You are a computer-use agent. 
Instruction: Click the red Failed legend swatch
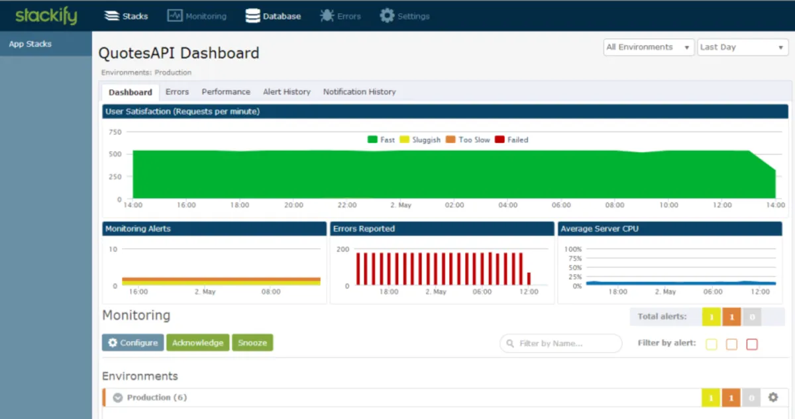click(500, 140)
